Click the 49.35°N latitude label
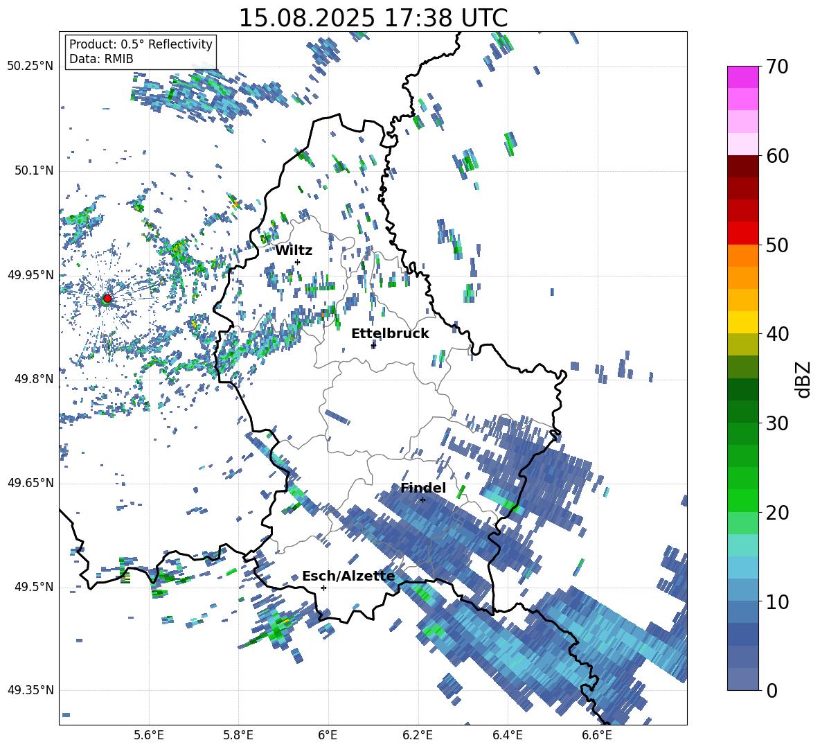 click(30, 690)
